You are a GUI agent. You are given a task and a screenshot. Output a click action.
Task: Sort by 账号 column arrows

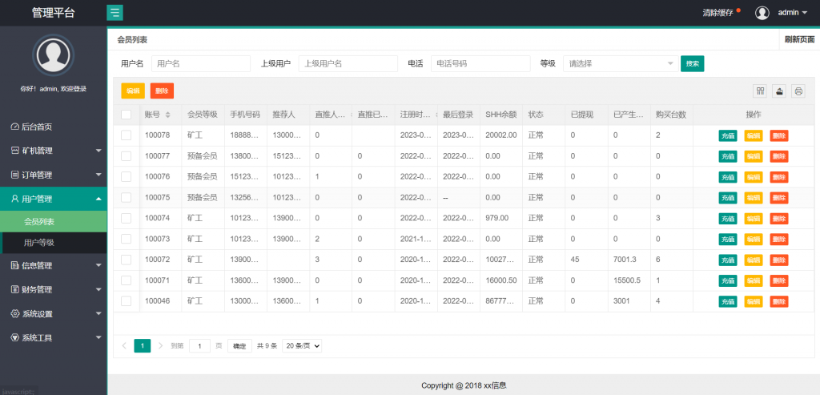[167, 115]
